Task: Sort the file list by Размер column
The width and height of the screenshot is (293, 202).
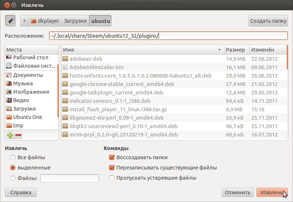Action: tap(237, 50)
